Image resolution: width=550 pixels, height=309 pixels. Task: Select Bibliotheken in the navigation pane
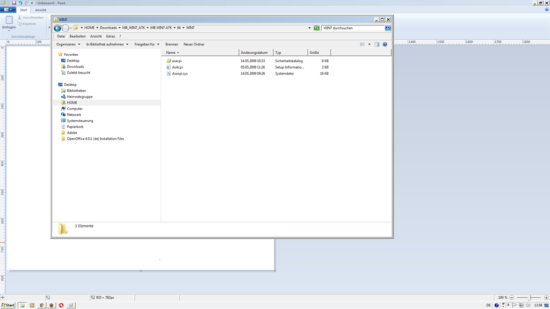pos(76,91)
